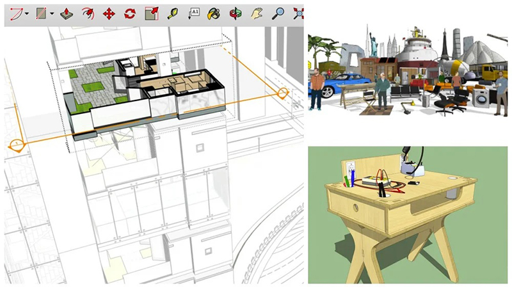Select the Pan hand tool

click(257, 13)
